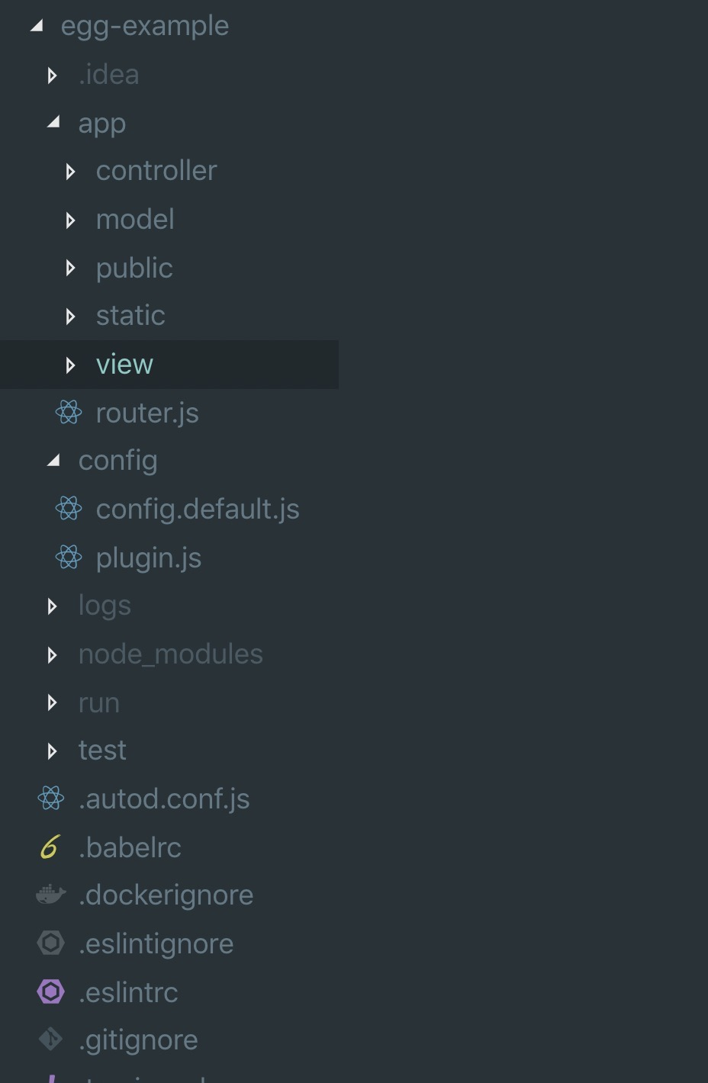Collapse the config folder arrow
This screenshot has height=1083, width=708.
(53, 461)
